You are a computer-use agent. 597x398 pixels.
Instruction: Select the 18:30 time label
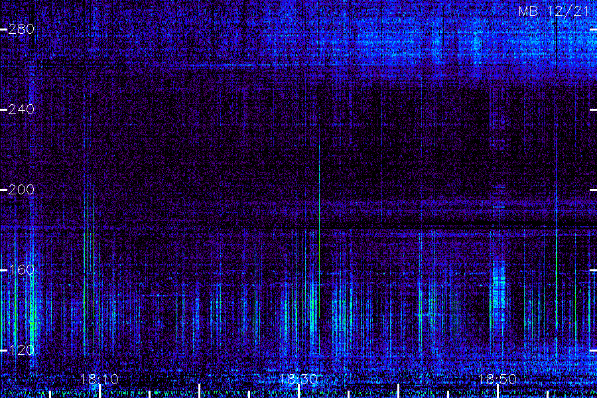298,379
